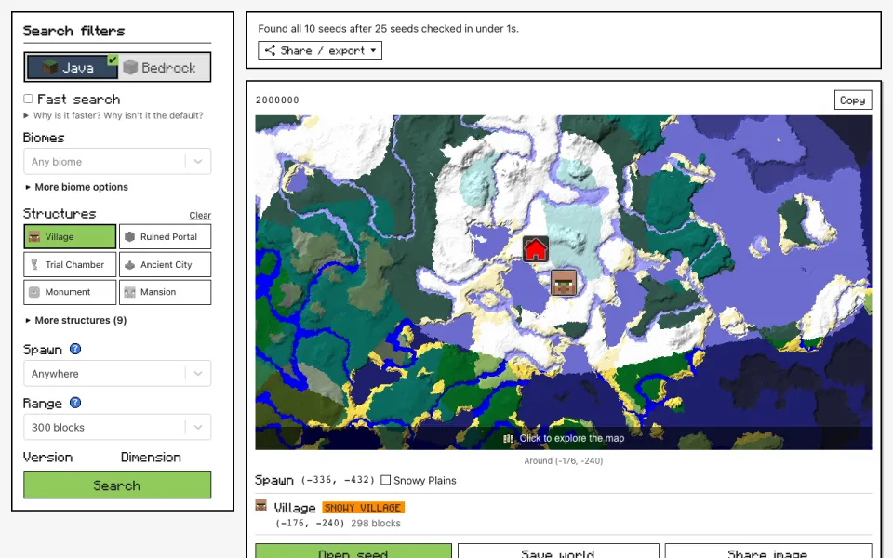This screenshot has width=893, height=558.
Task: Click the Save world button
Action: tap(558, 551)
